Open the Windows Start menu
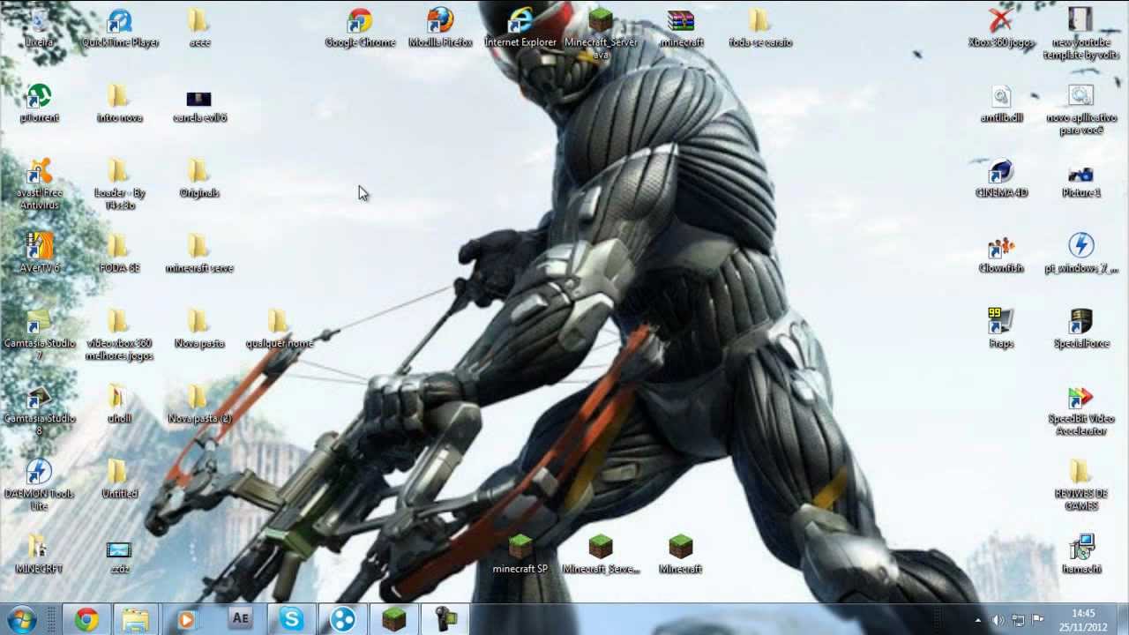 pos(21,619)
